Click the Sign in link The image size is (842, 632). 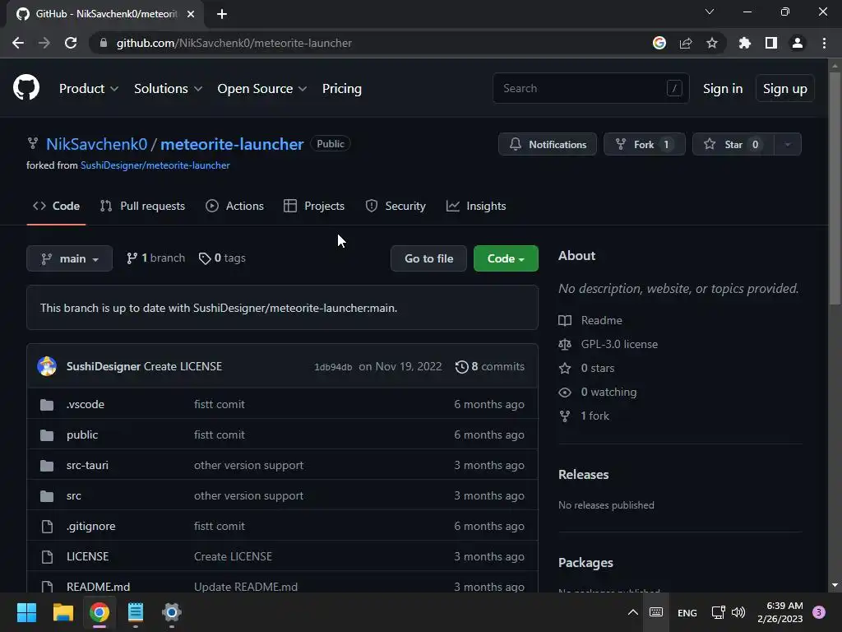(722, 89)
